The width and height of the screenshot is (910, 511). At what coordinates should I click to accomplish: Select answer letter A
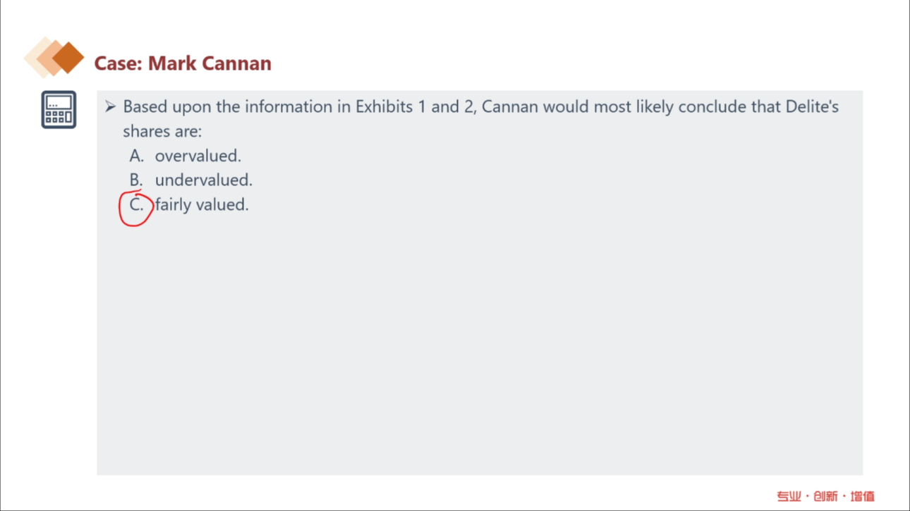[x=136, y=156]
